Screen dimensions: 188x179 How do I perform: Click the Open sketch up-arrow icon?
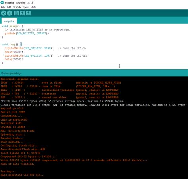click(x=22, y=13)
